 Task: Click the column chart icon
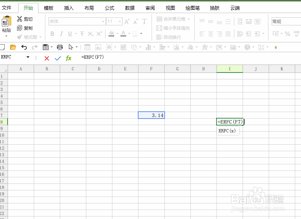pyautogui.click(x=148, y=47)
